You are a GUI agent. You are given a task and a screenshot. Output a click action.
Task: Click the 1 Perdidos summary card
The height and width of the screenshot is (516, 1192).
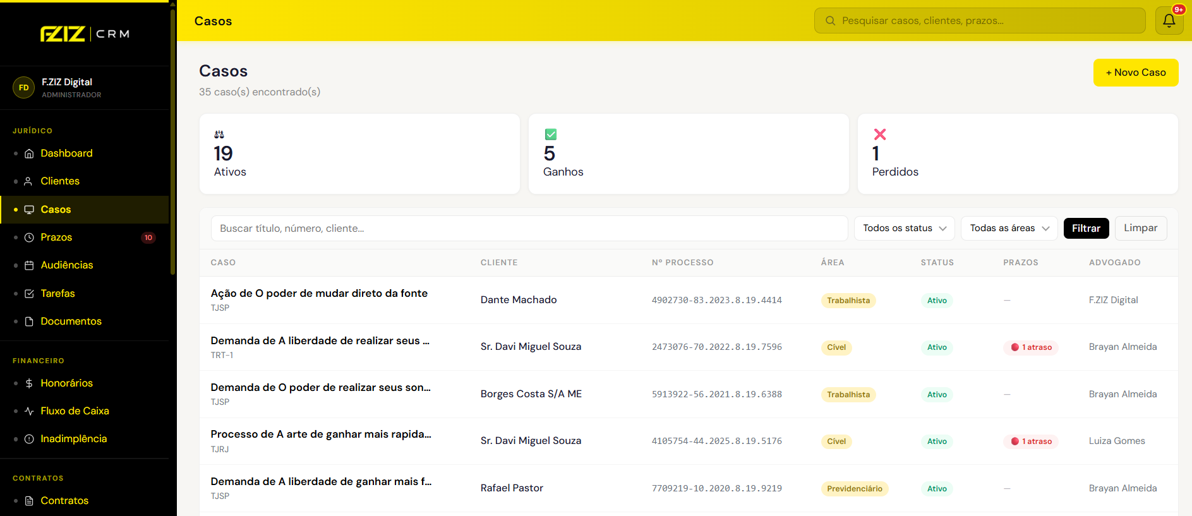point(1018,153)
